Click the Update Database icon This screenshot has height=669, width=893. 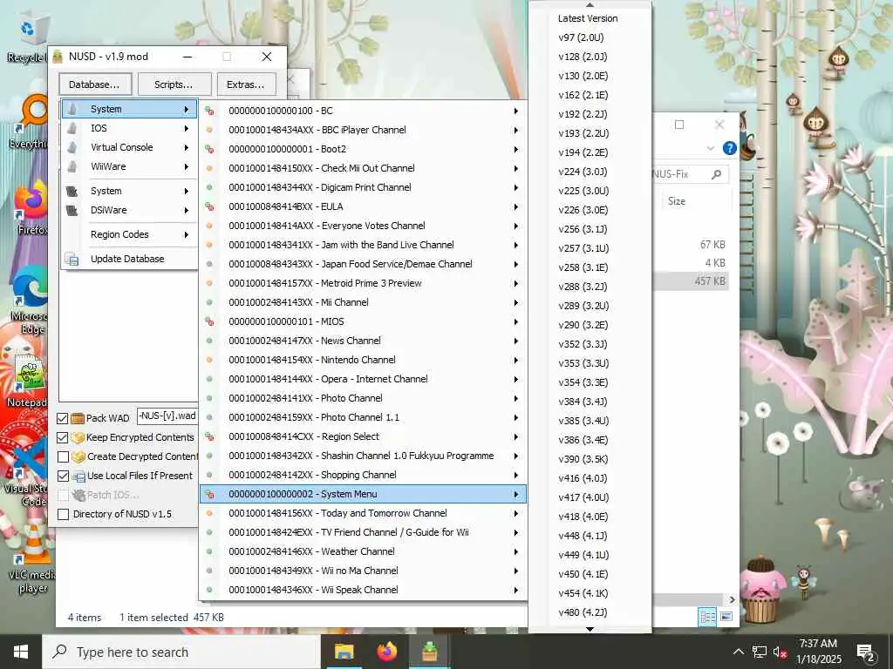pyautogui.click(x=72, y=259)
